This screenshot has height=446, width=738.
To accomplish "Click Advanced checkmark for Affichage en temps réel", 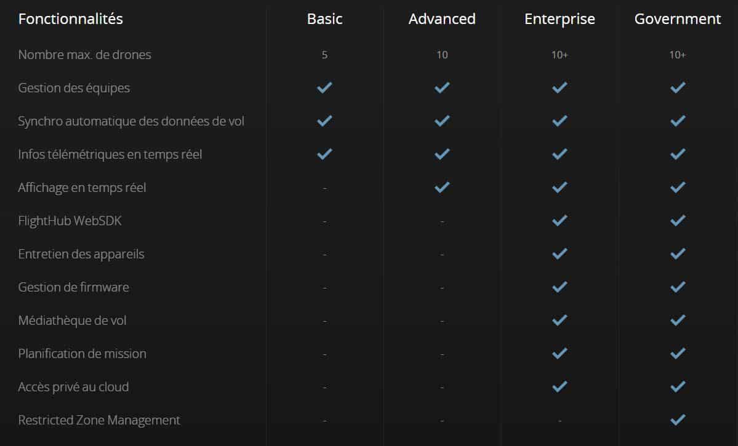I will (x=442, y=188).
